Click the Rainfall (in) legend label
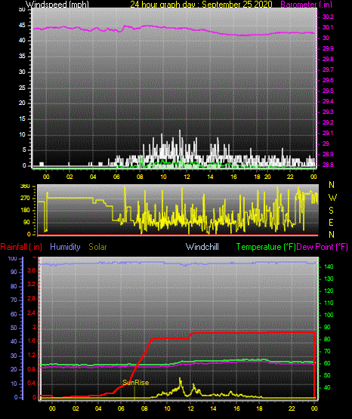Screen dimensions: 352x419 click(21, 247)
